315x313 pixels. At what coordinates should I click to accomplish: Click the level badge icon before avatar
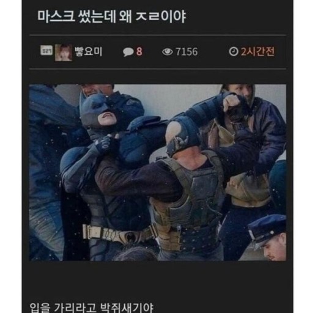click(46, 51)
